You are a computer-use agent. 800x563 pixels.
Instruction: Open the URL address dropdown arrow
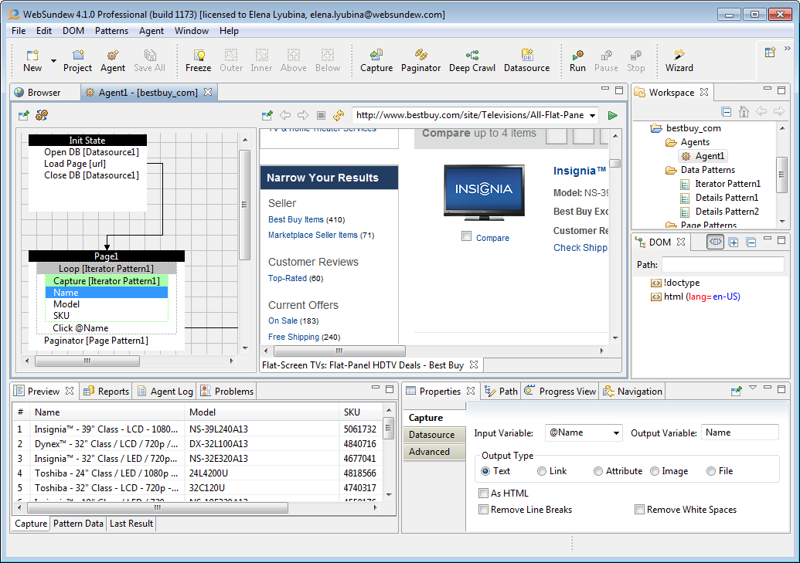coord(592,116)
